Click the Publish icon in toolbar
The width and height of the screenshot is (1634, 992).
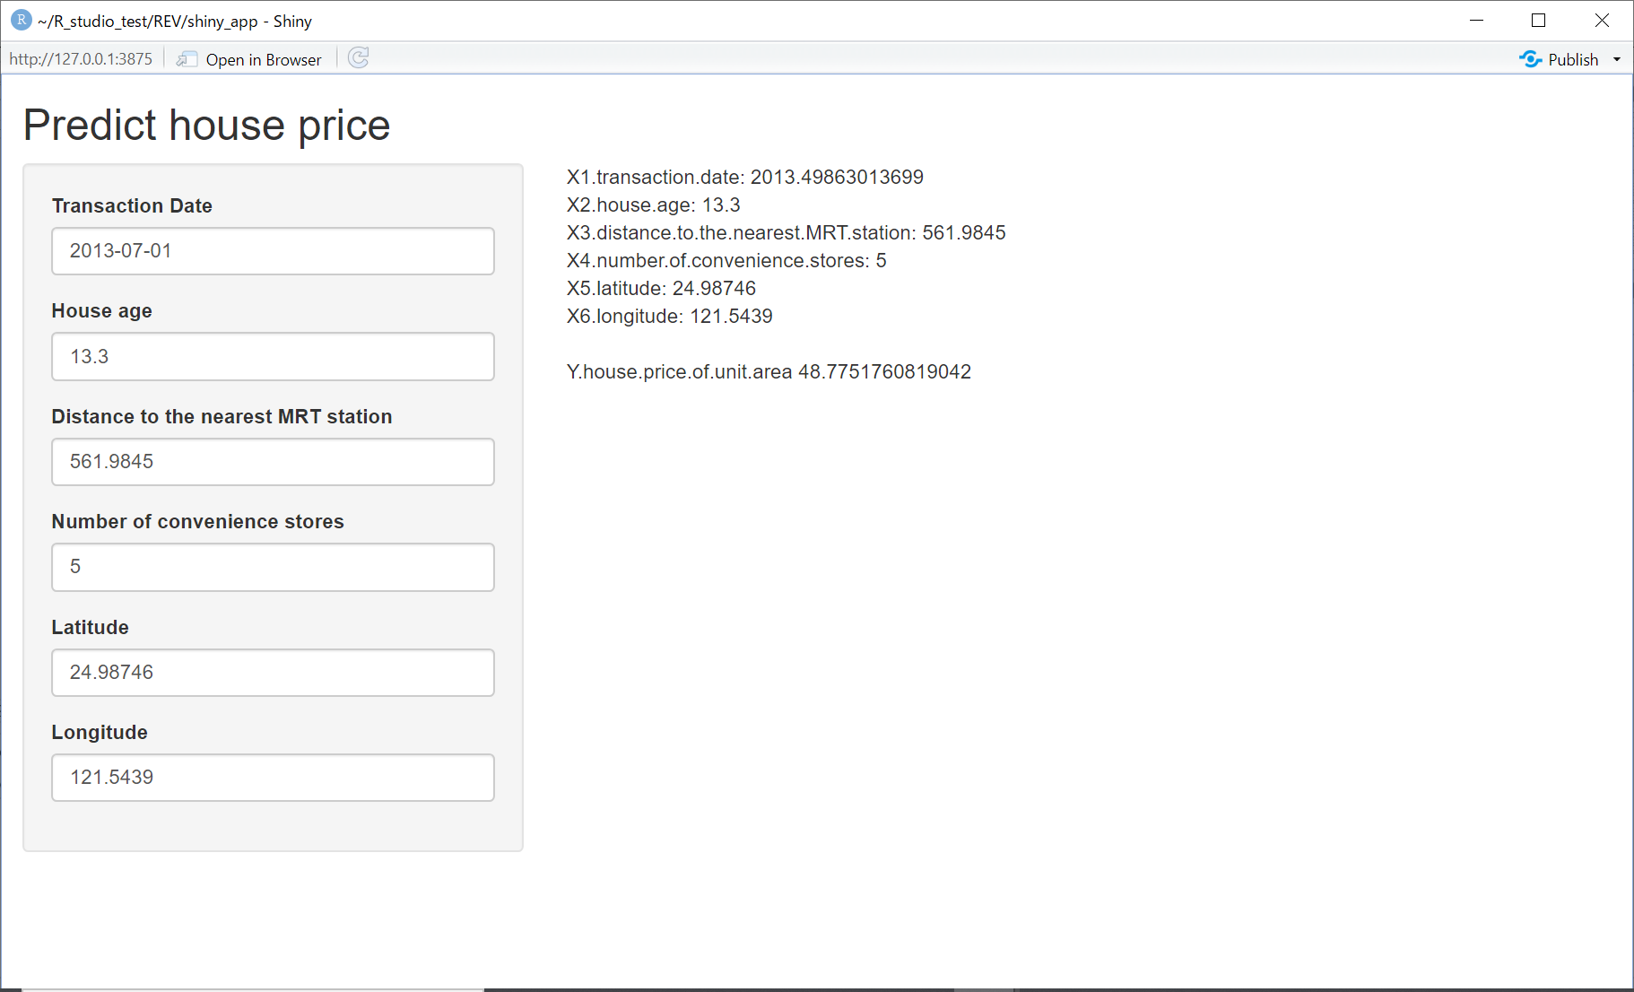[x=1530, y=59]
